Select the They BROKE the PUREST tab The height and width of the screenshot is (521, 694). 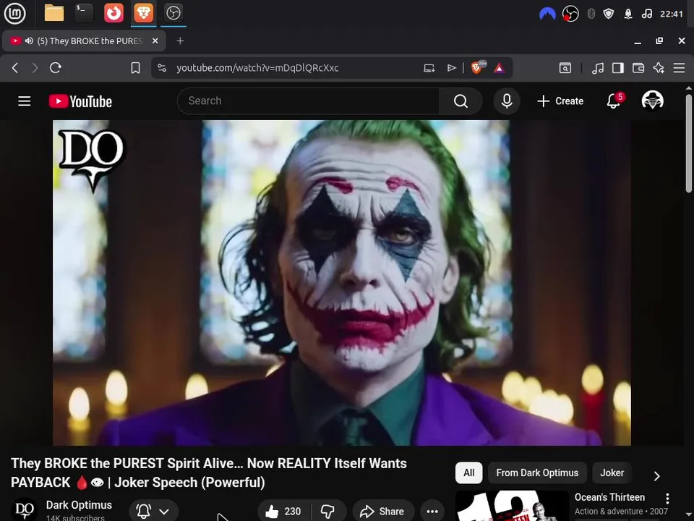click(x=84, y=41)
